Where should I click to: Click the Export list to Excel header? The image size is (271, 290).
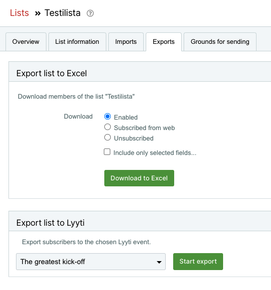point(51,73)
